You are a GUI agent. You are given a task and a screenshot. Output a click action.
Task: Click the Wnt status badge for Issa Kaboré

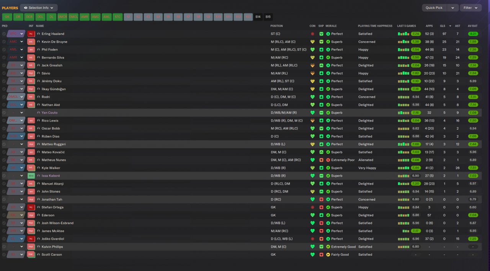31,176
